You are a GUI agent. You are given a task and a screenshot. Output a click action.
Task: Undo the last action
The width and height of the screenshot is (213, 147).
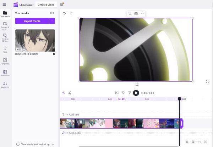[65, 13]
